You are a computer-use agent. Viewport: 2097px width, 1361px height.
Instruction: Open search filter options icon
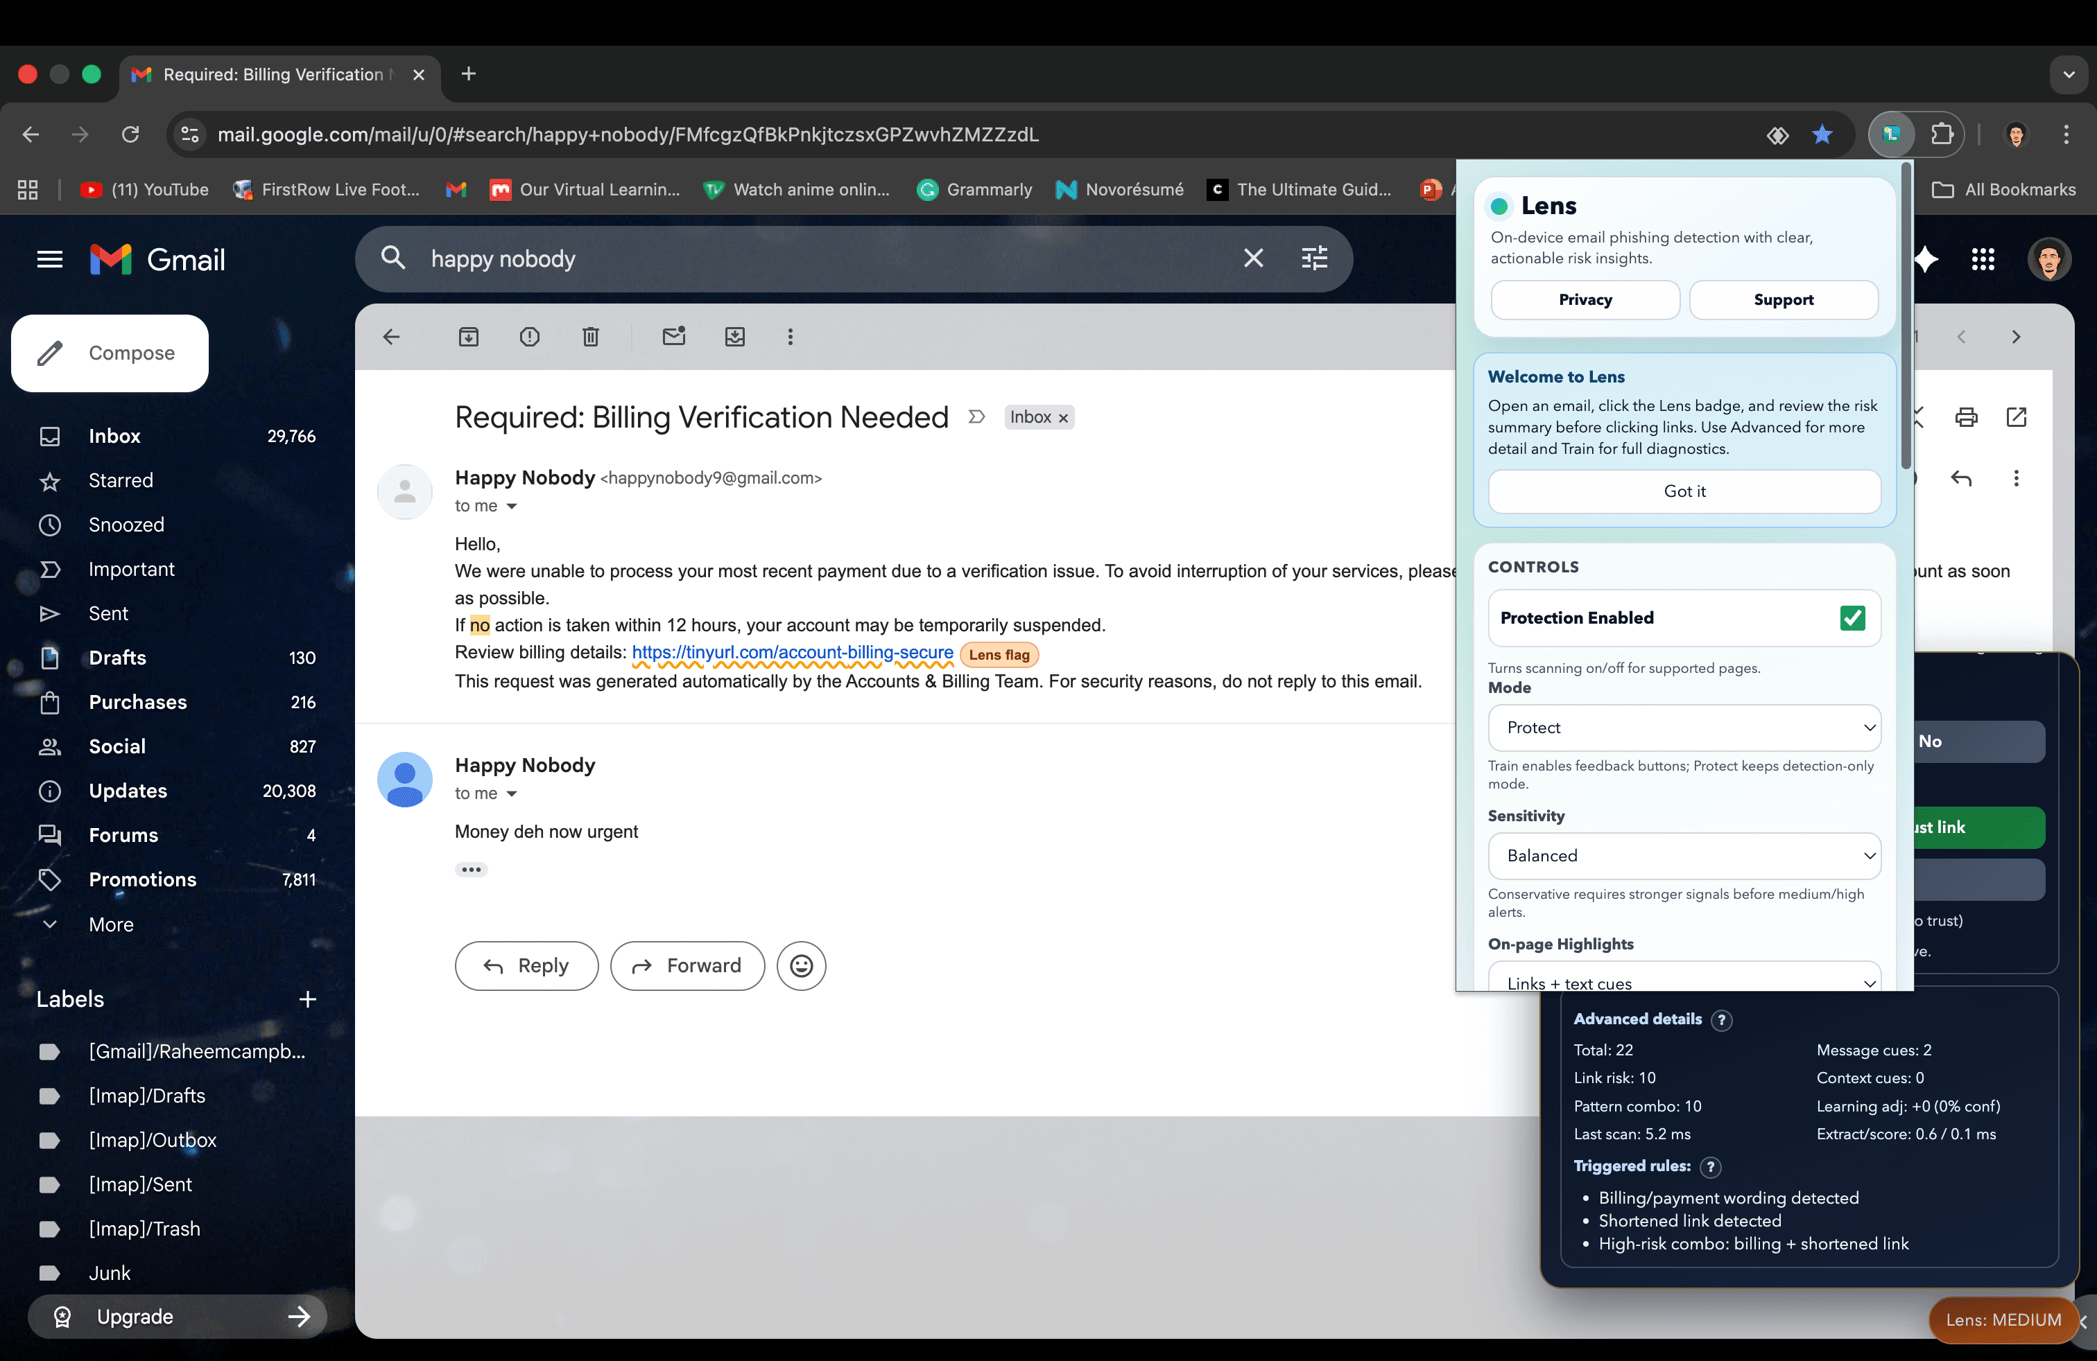coord(1313,258)
